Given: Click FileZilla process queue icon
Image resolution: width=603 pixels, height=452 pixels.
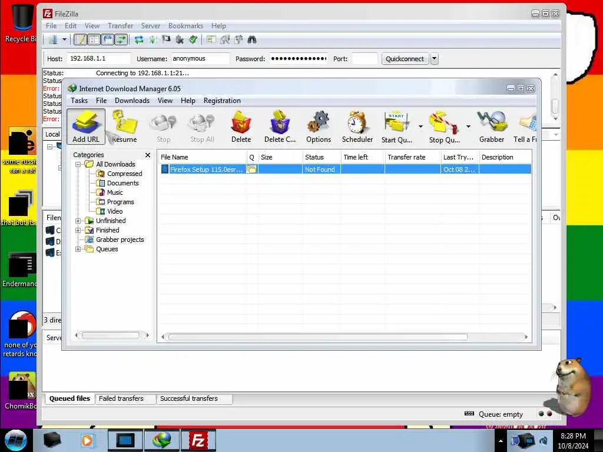Looking at the screenshot, I should coord(153,39).
